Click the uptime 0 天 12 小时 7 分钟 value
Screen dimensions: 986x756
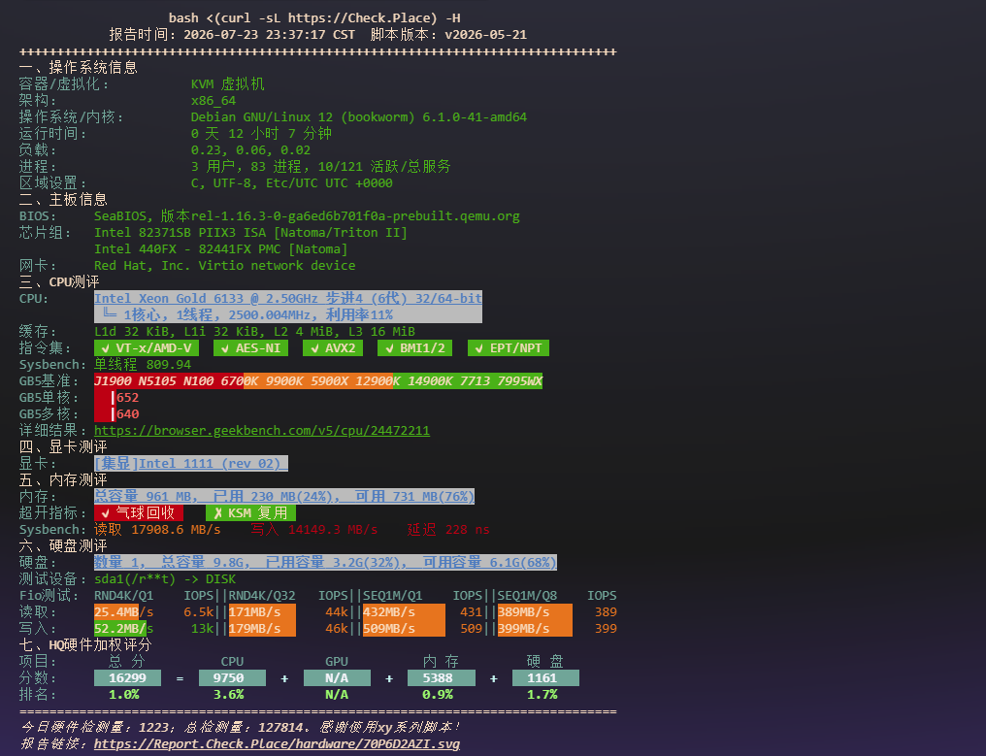pos(261,133)
